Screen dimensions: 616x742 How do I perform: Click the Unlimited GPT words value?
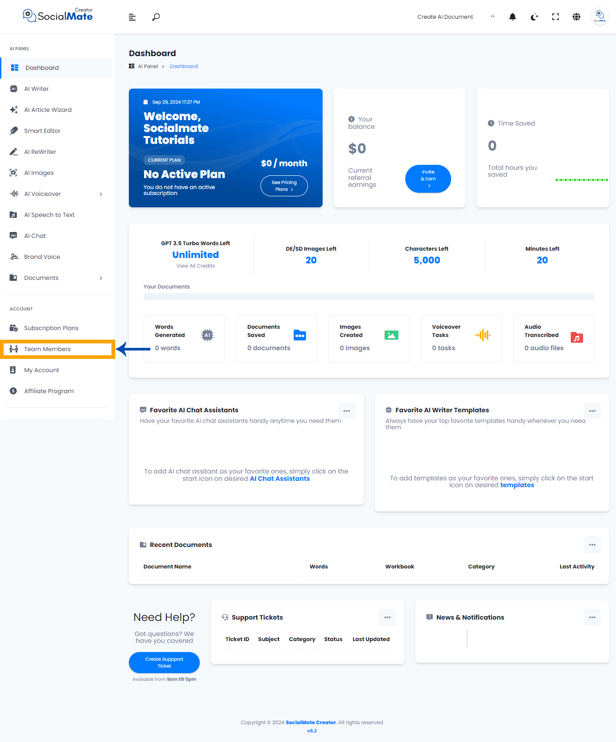196,255
